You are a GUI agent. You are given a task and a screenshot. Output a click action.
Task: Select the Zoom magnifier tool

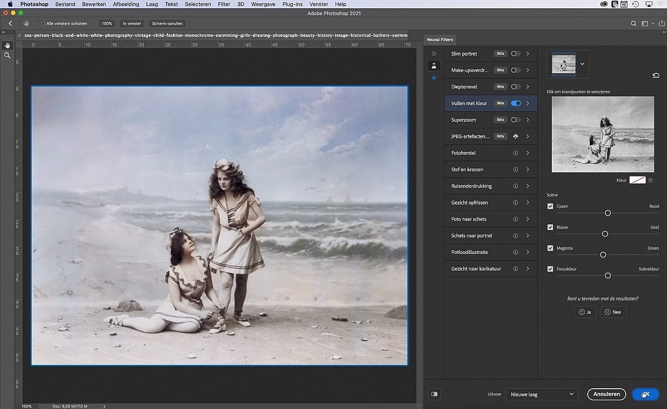click(7, 55)
